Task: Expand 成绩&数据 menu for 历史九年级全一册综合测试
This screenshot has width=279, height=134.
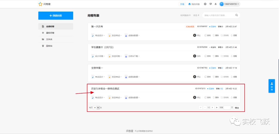Action: click(x=132, y=97)
